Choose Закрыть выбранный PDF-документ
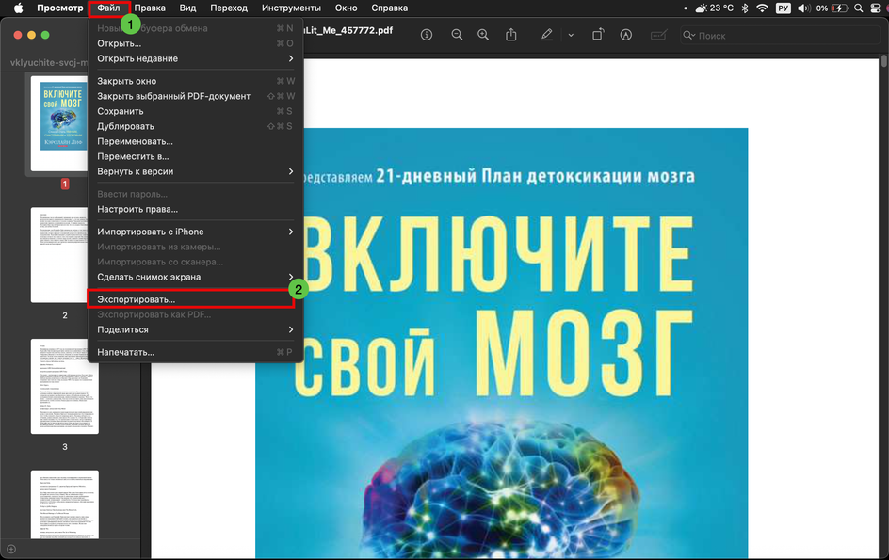The height and width of the screenshot is (560, 889). (x=195, y=96)
